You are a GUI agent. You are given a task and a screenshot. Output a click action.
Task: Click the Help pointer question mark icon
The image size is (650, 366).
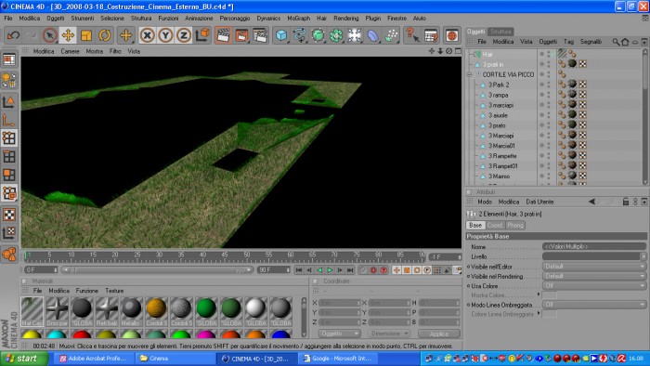(411, 35)
